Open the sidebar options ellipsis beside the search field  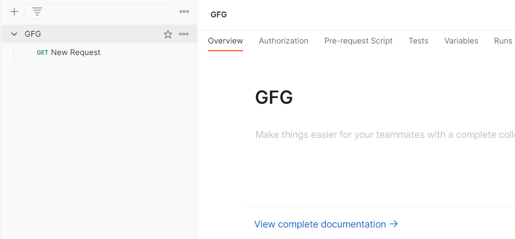[184, 12]
